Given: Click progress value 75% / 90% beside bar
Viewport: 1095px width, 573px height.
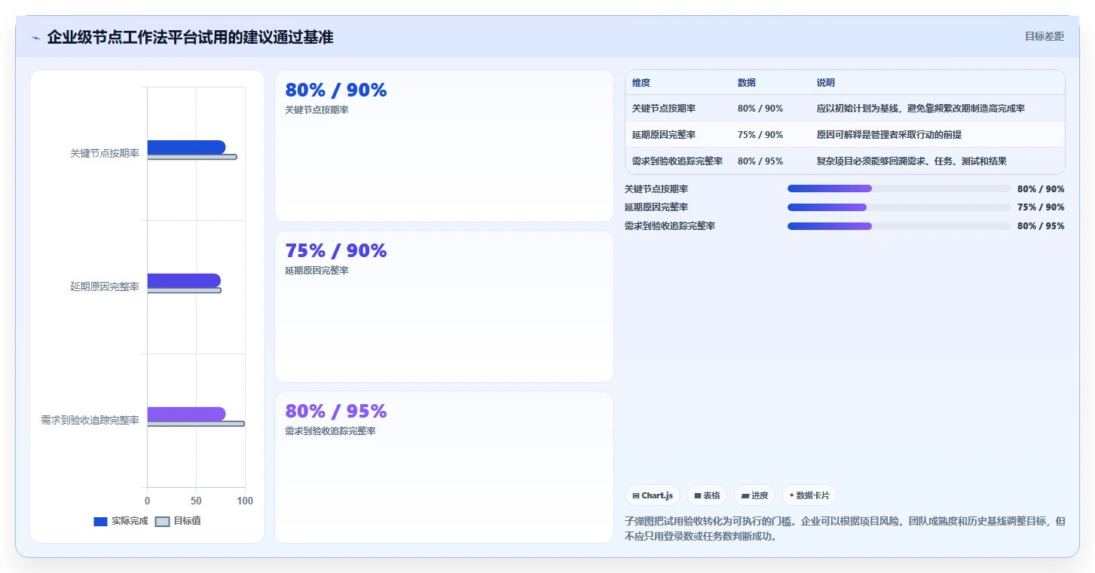Looking at the screenshot, I should pyautogui.click(x=1041, y=207).
